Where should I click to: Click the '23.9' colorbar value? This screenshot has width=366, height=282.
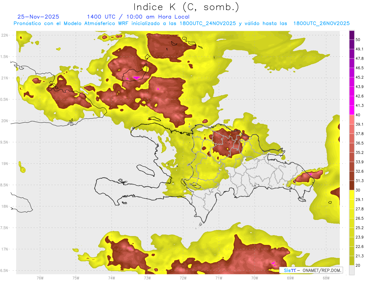tap(359, 237)
